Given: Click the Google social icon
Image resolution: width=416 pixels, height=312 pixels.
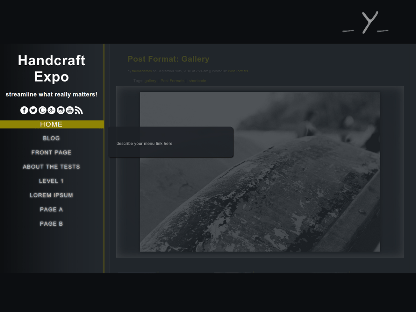Looking at the screenshot, I should click(x=42, y=110).
